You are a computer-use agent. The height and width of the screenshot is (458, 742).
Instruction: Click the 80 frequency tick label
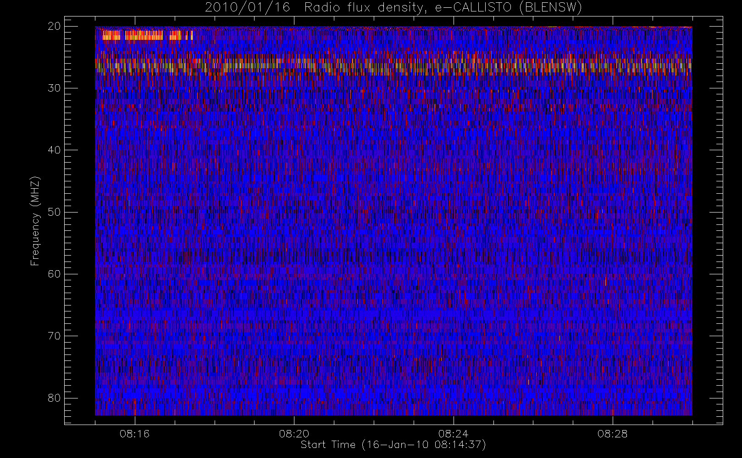tap(55, 398)
